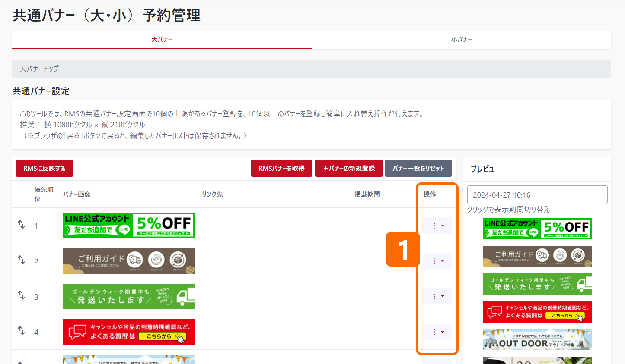Click the preview date field 2024-04-27 10:16
This screenshot has height=364, width=625.
(x=537, y=195)
